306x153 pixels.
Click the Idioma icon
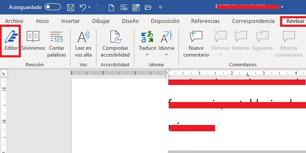point(166,37)
